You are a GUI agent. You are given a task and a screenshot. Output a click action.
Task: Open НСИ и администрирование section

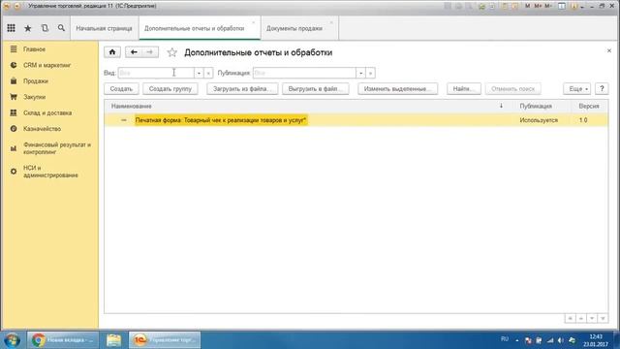click(50, 172)
